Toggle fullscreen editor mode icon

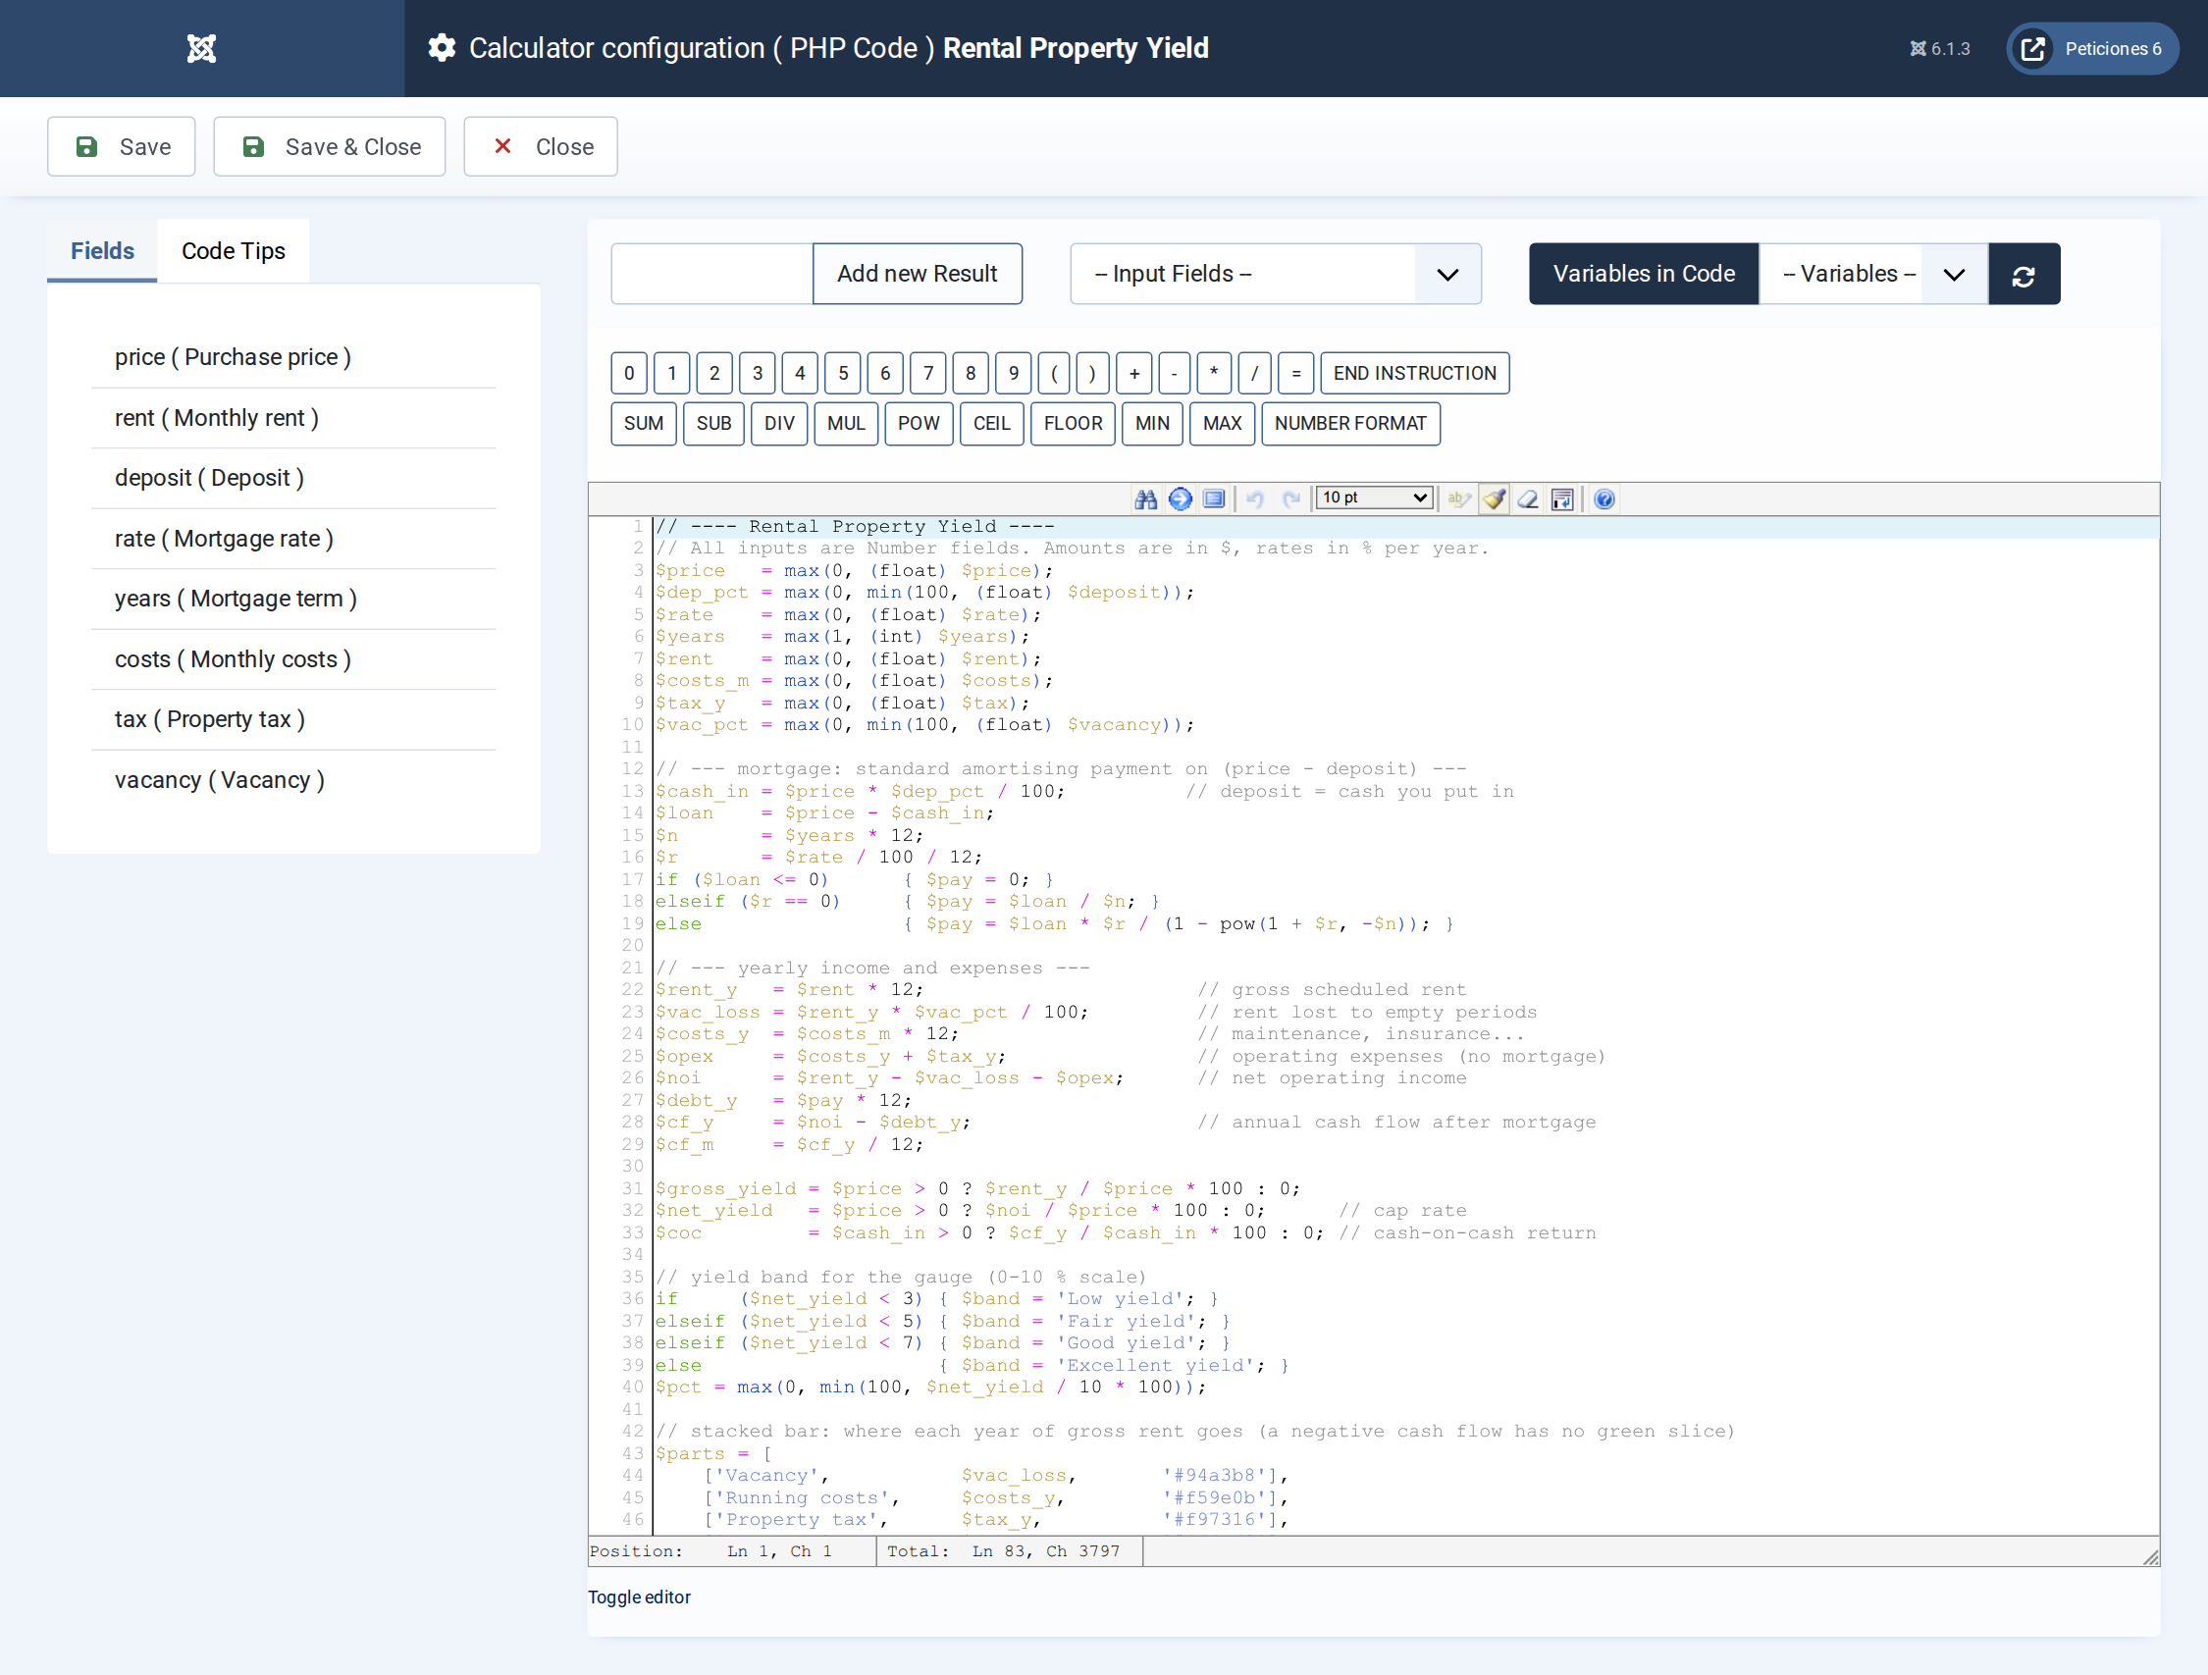tap(1214, 498)
